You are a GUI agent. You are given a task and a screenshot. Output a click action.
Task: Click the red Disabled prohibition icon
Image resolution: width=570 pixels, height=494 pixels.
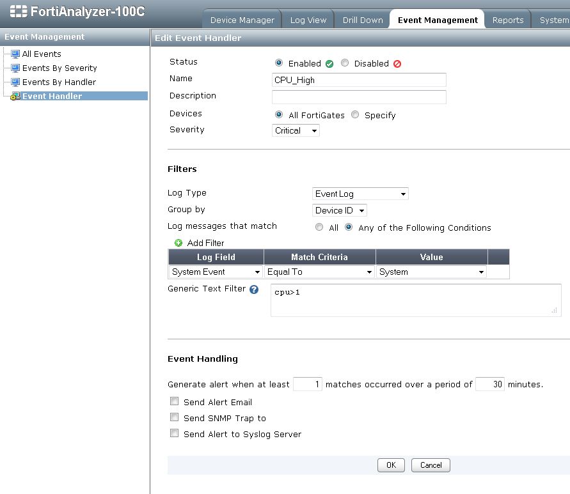click(397, 64)
